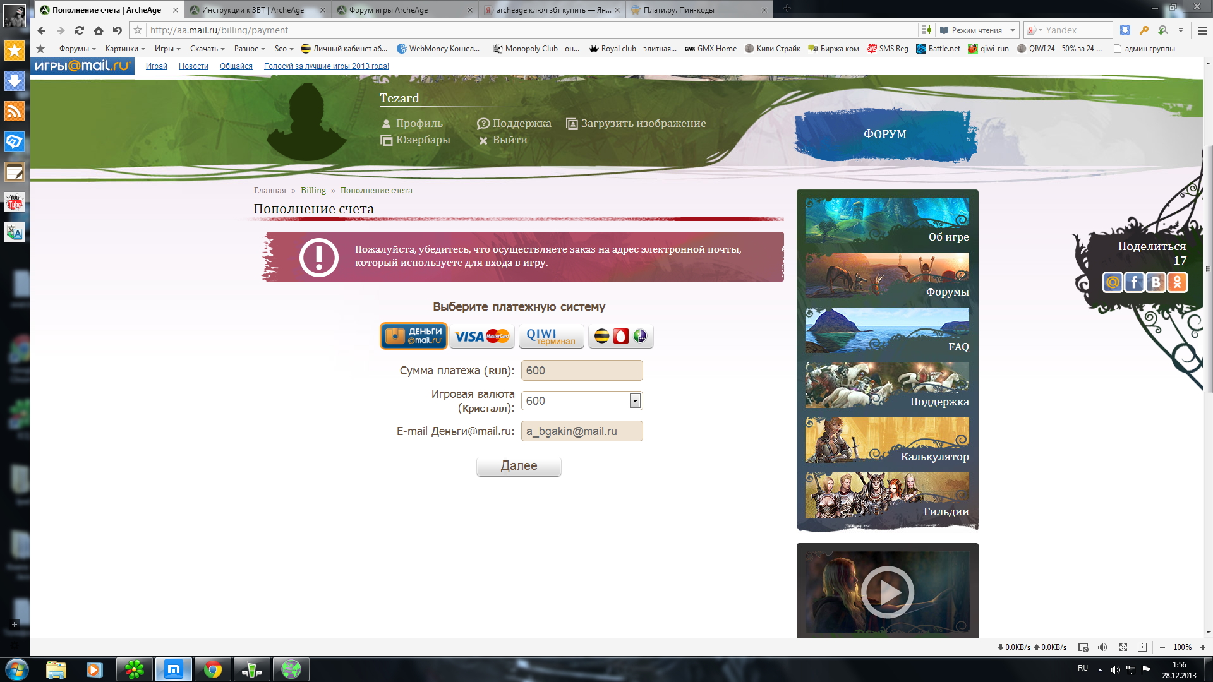This screenshot has height=682, width=1213.
Task: Open the RSS feeds sidebar icon
Action: (x=15, y=111)
